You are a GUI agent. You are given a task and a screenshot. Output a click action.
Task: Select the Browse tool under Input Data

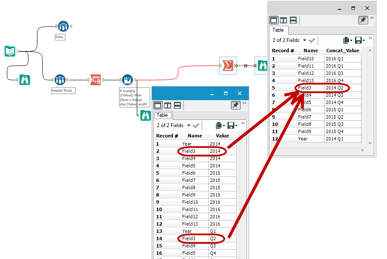[25, 80]
